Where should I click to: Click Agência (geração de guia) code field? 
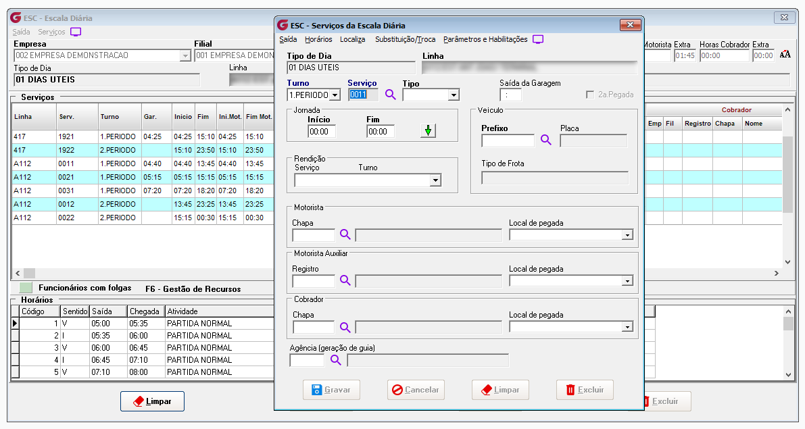tap(307, 361)
